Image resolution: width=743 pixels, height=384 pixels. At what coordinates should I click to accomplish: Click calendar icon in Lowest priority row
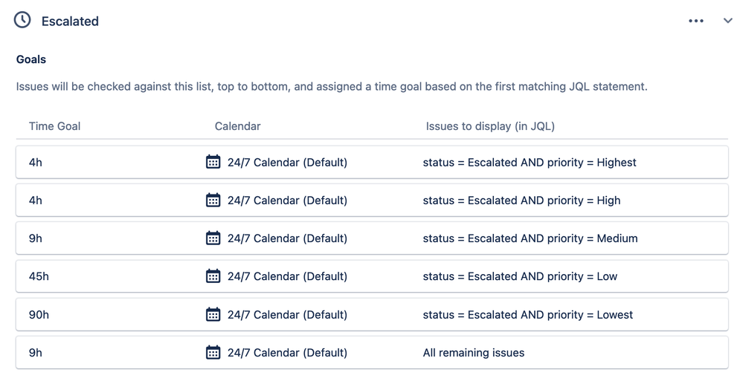pos(213,314)
